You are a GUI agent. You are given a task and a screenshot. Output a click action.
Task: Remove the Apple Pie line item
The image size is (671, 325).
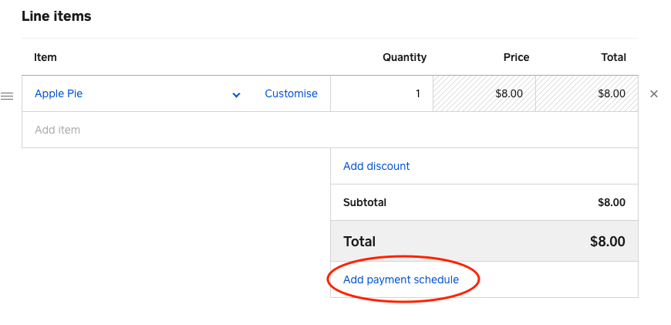coord(654,94)
